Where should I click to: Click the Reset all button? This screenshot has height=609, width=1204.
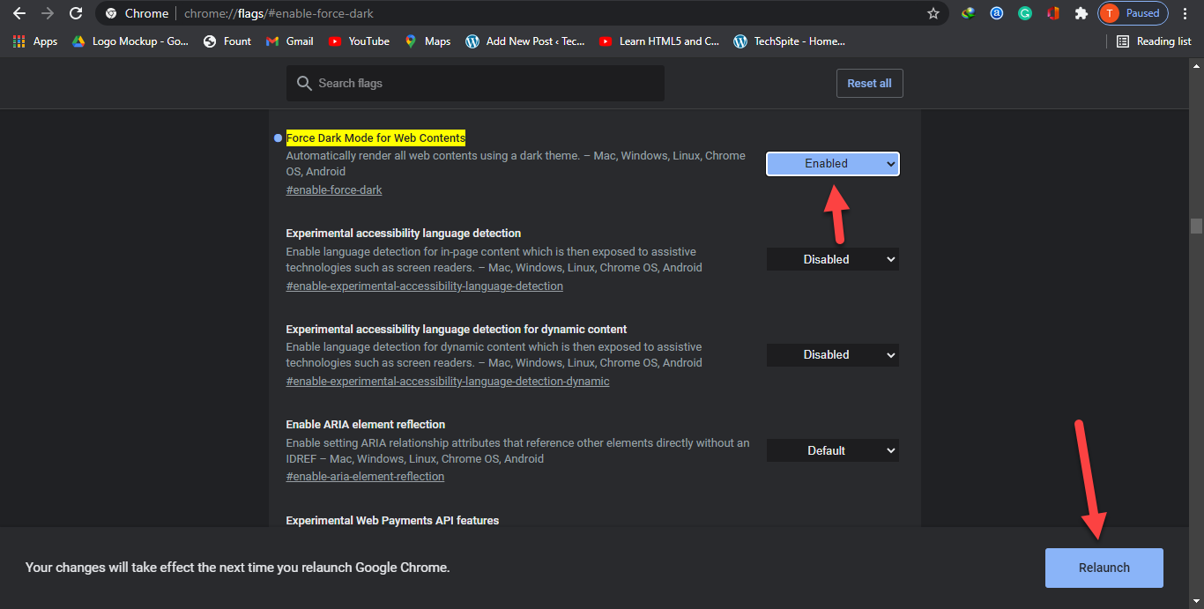(869, 84)
